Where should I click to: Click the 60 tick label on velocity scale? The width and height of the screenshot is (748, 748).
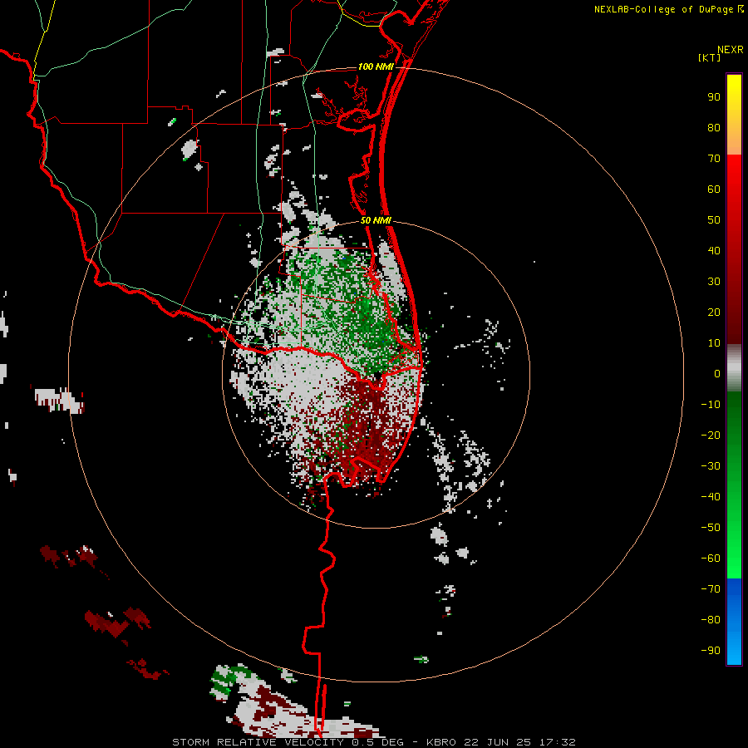coord(714,189)
